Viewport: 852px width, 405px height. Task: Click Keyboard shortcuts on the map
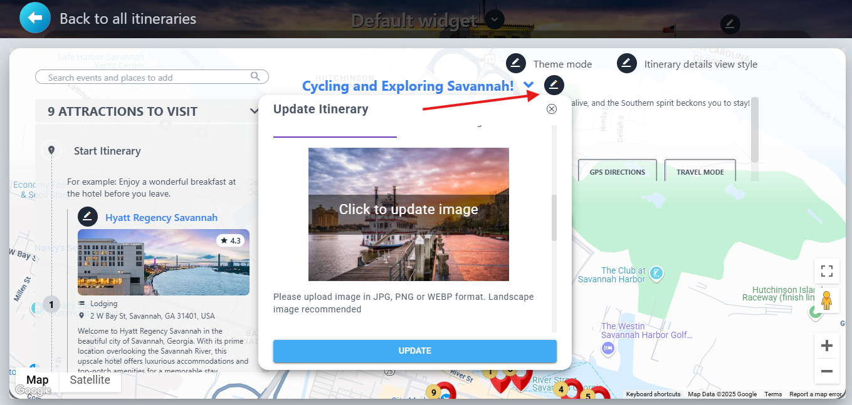coord(653,394)
